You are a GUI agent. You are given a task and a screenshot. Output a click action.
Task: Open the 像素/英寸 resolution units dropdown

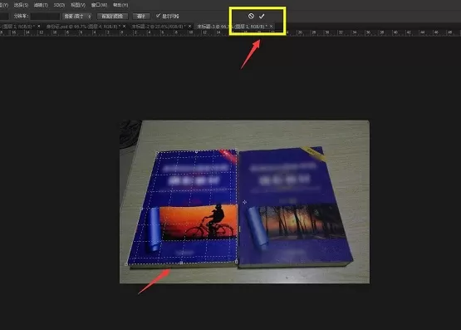tap(77, 17)
